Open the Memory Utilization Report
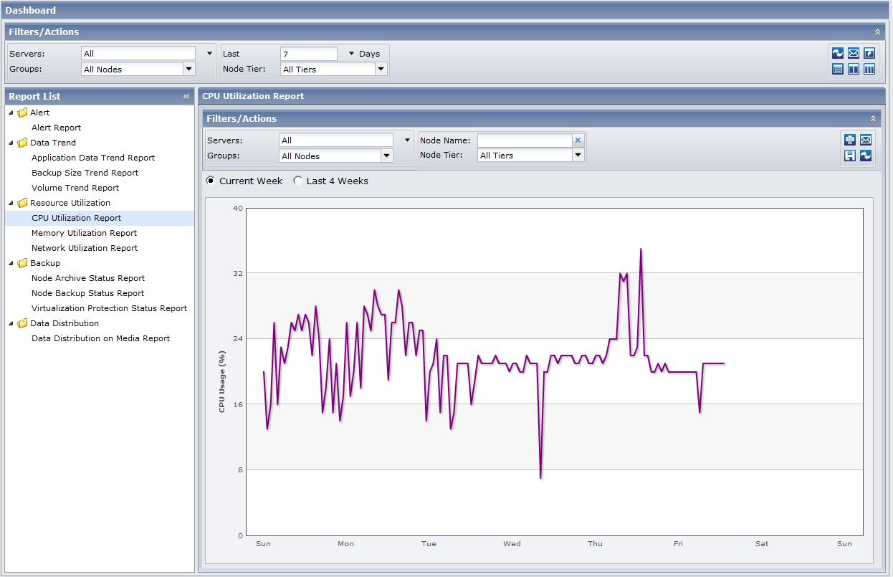The width and height of the screenshot is (893, 577). [x=84, y=233]
